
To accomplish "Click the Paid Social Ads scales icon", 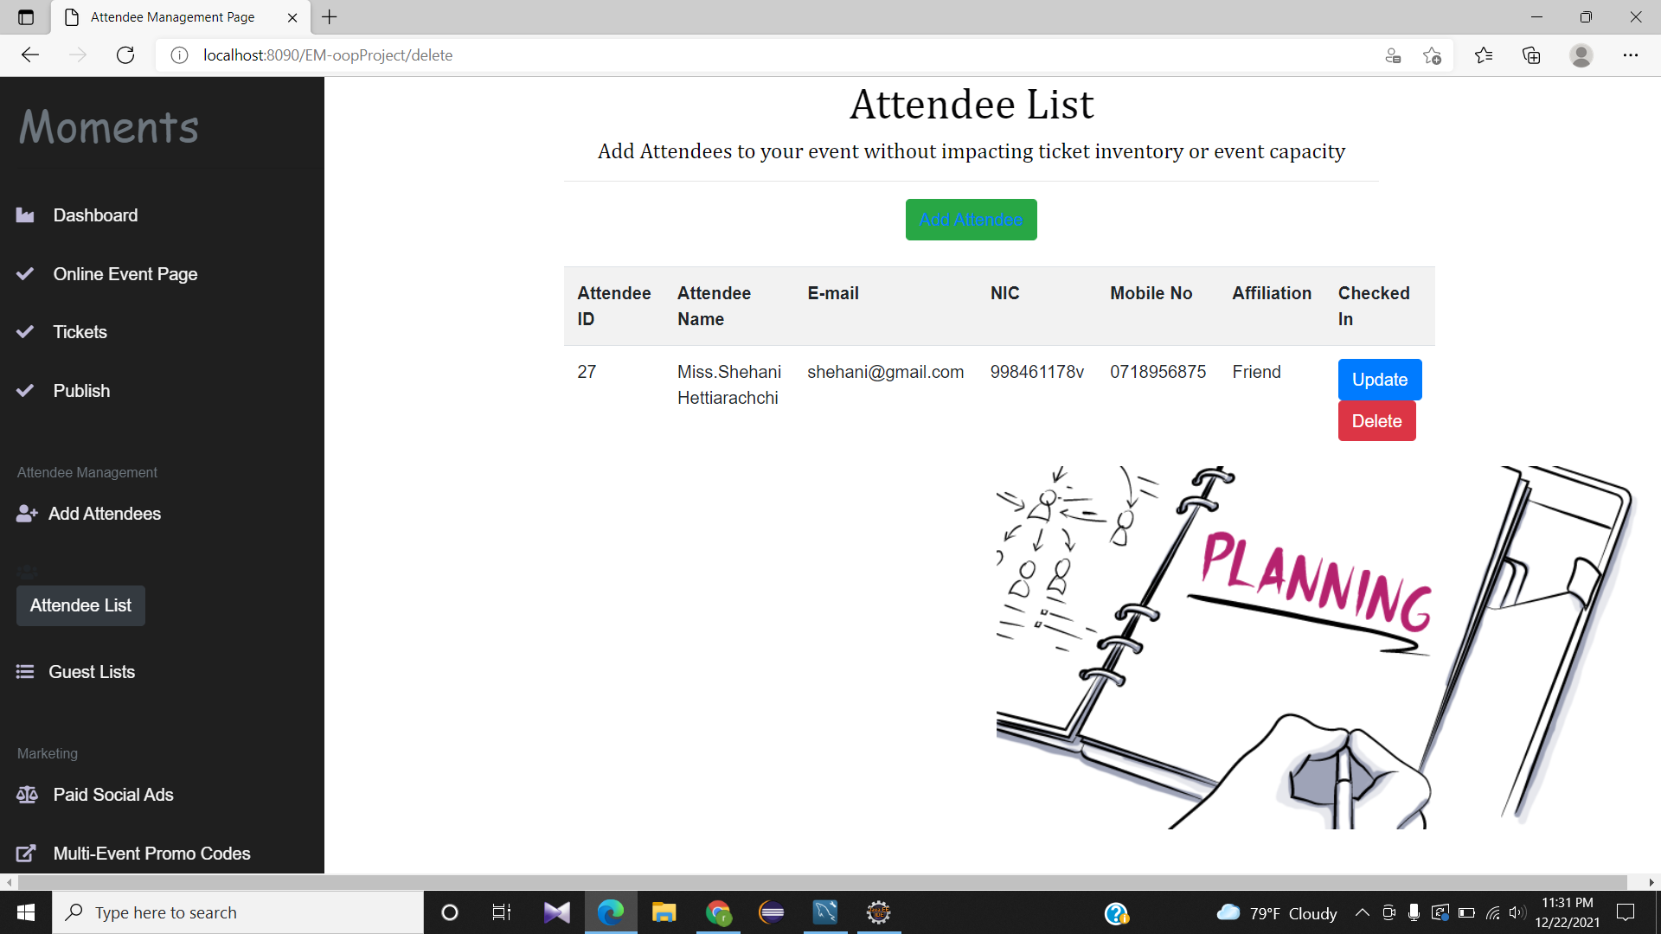I will [x=27, y=794].
